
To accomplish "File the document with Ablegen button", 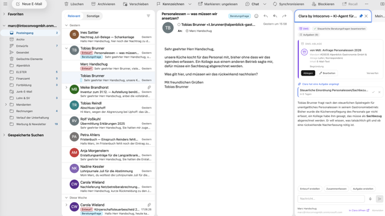I will pyautogui.click(x=308, y=73).
